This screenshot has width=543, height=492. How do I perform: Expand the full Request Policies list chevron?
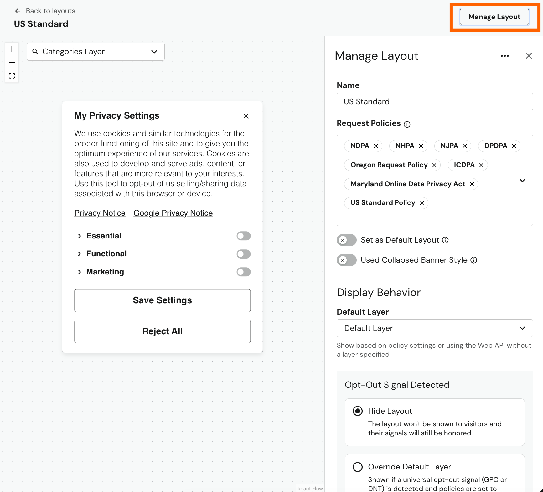[522, 181]
